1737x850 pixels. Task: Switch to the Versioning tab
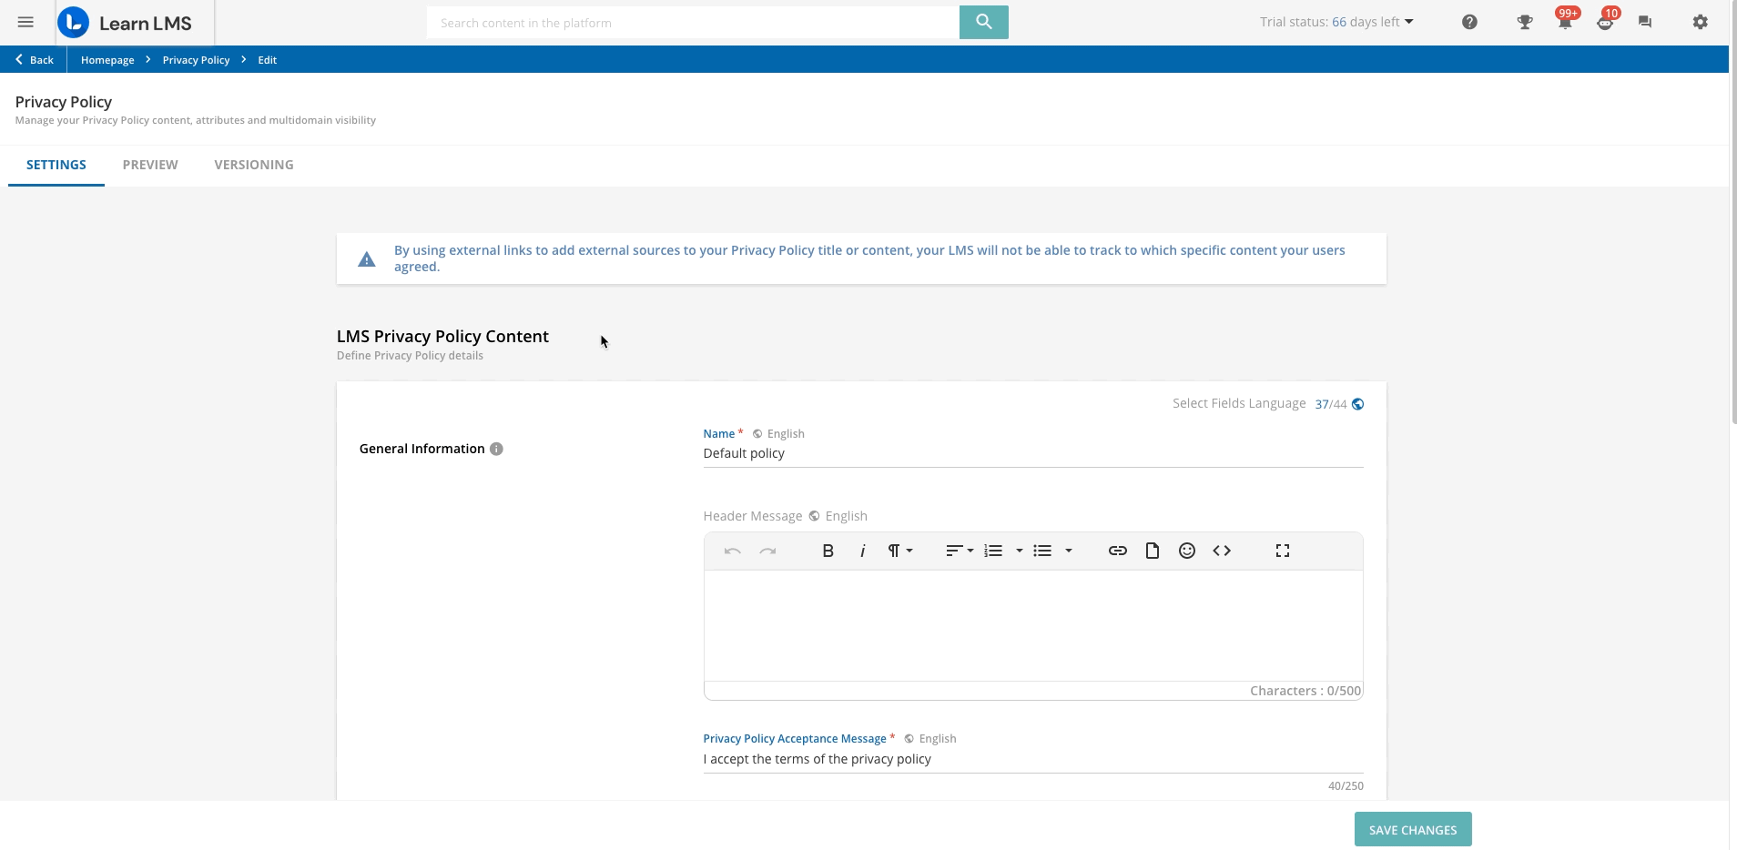click(x=253, y=165)
